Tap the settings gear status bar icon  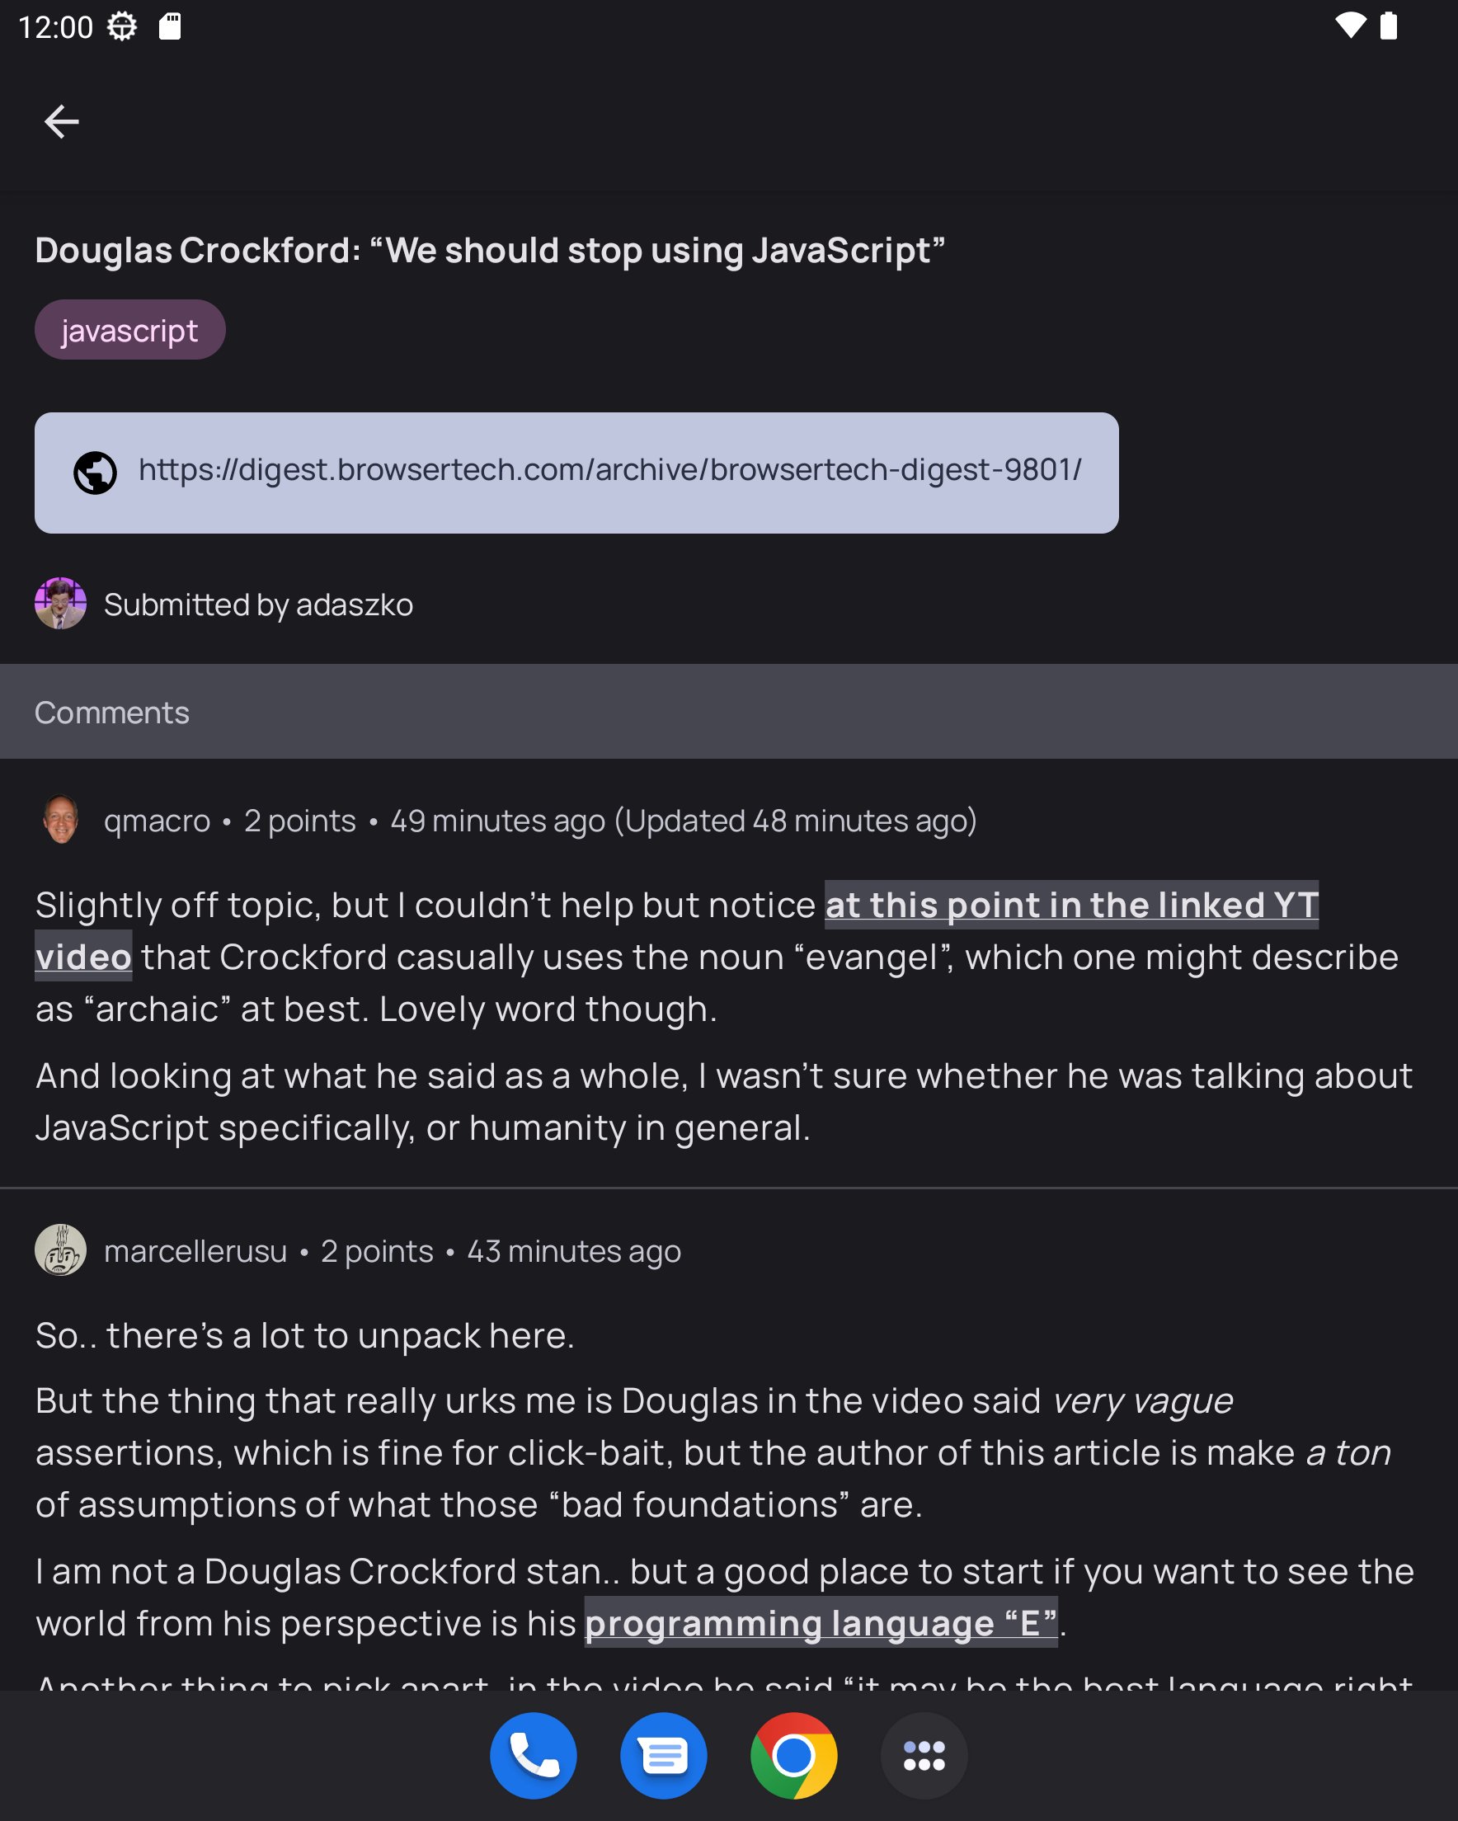click(x=123, y=27)
